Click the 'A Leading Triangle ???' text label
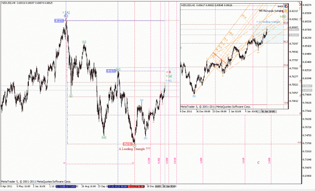This screenshot has width=315, height=191. (x=134, y=149)
